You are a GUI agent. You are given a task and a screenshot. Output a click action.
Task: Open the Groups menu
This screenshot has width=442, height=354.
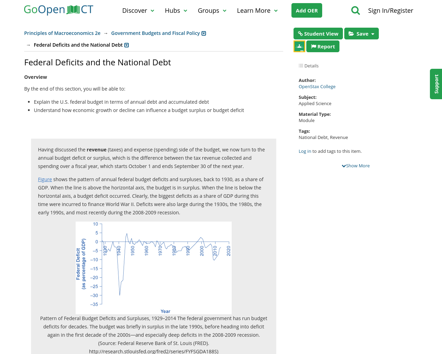(212, 11)
